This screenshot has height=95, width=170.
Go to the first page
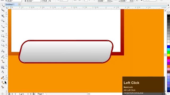coord(12,94)
